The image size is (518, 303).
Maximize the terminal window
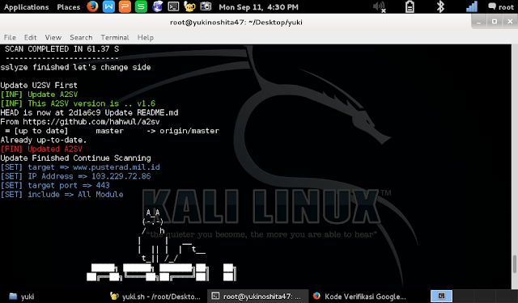click(495, 22)
